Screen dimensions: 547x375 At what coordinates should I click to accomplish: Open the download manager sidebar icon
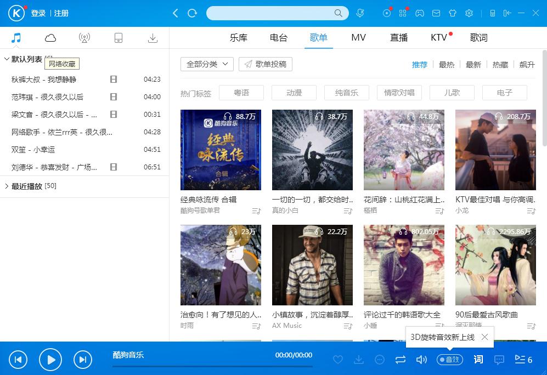[153, 38]
